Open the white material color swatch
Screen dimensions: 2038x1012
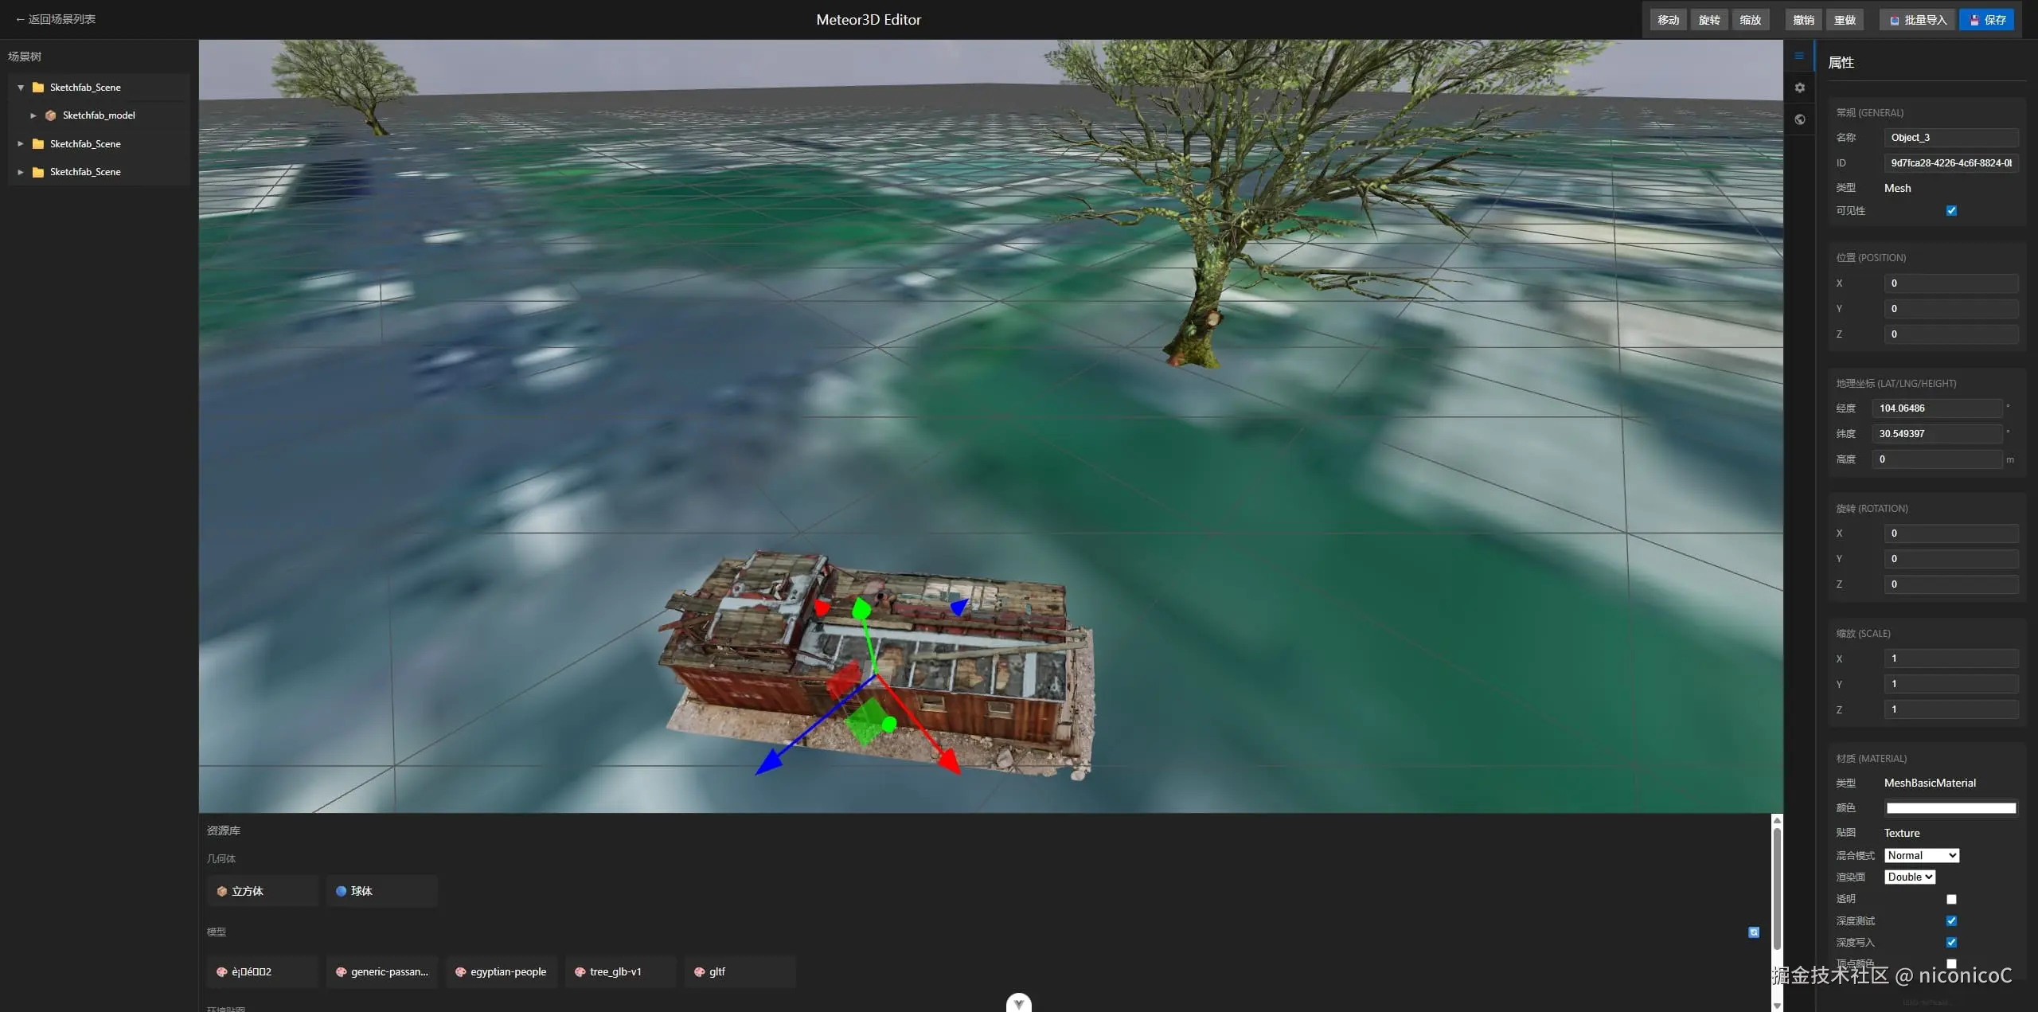click(1950, 808)
